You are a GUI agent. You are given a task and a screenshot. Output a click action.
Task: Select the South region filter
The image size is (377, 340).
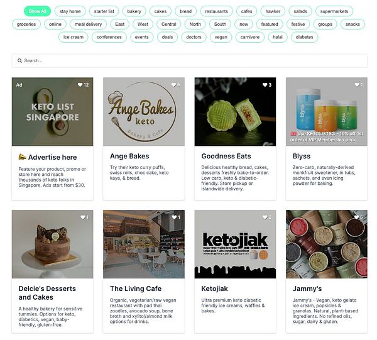(220, 25)
